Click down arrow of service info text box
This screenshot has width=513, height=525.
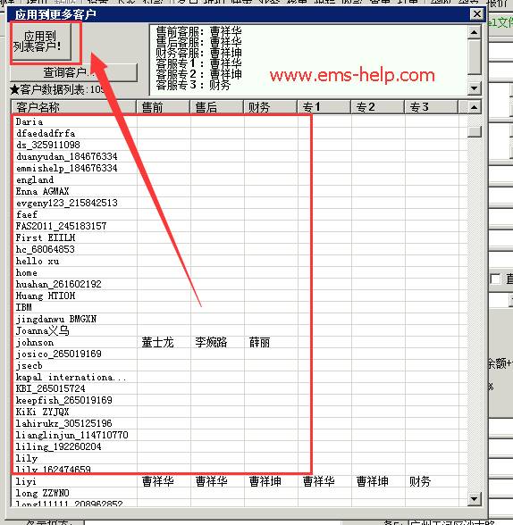click(x=475, y=88)
